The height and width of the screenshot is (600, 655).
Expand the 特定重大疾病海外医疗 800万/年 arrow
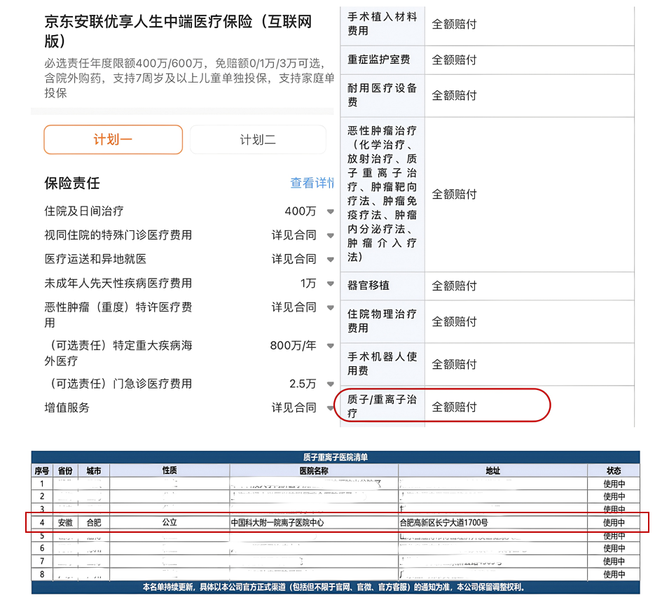pyautogui.click(x=330, y=346)
